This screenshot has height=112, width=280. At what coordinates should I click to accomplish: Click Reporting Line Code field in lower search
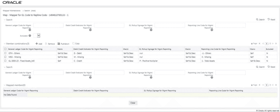point(230,73)
